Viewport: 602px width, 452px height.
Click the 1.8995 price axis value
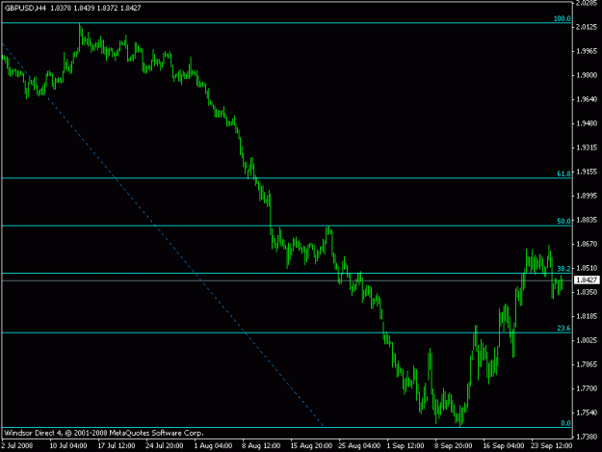click(587, 196)
